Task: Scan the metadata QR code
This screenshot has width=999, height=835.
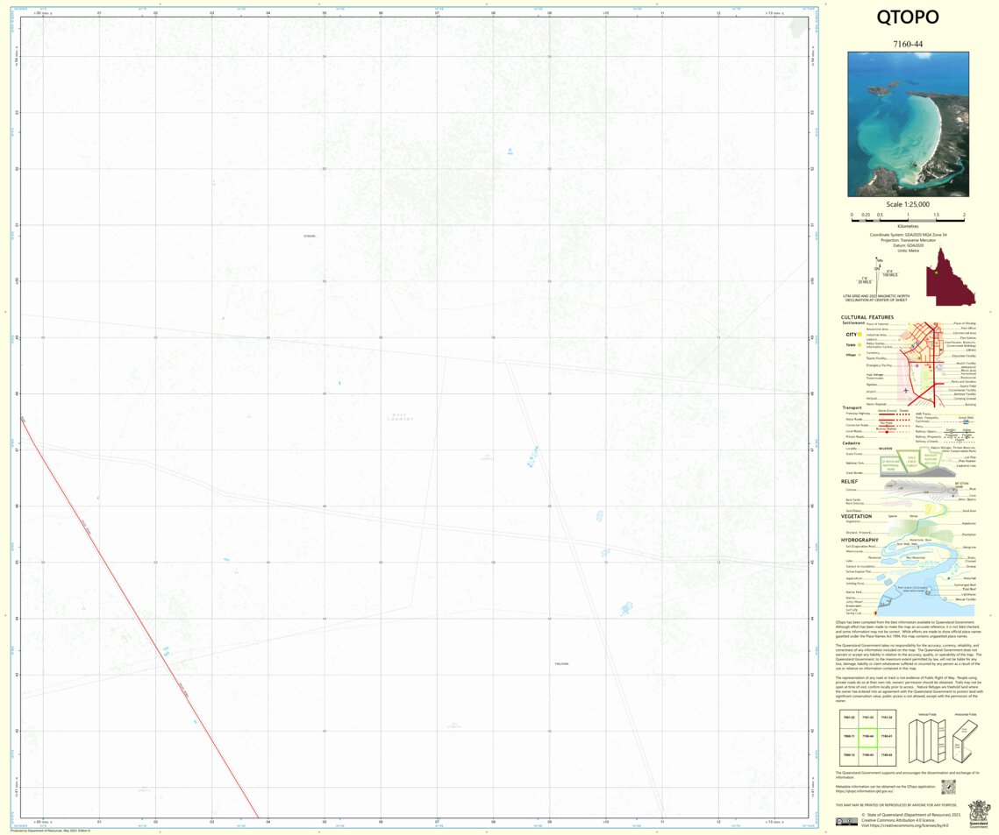Action: [949, 787]
